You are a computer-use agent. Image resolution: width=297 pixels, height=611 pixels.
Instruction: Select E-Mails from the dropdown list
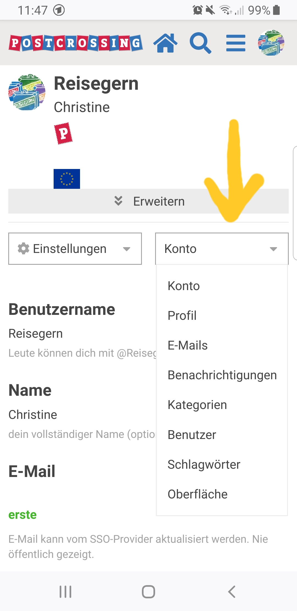point(188,345)
